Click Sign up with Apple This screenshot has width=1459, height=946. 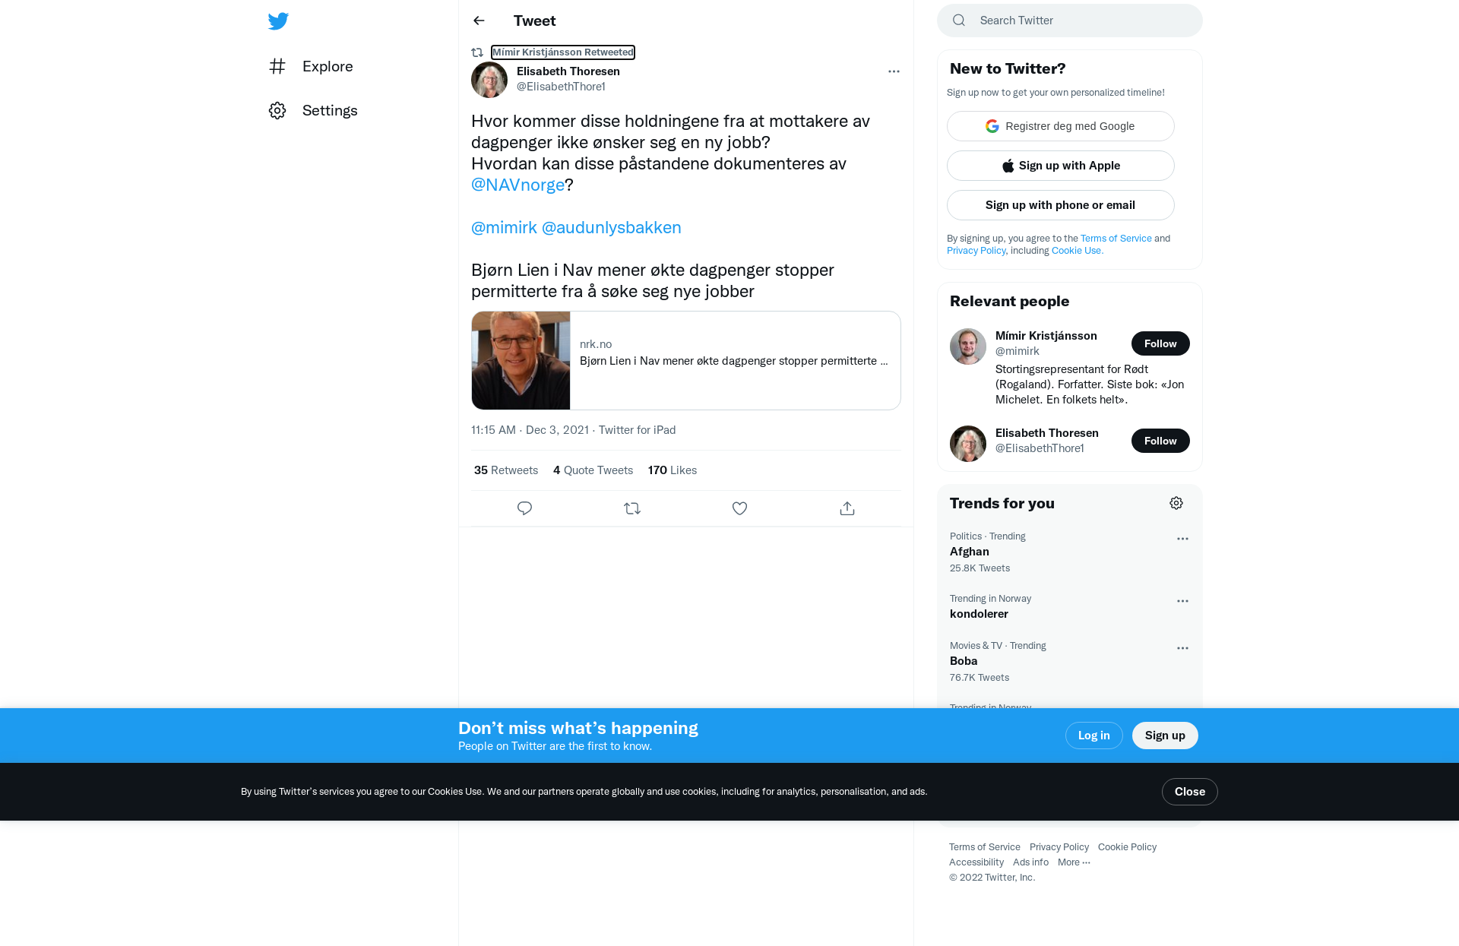(1060, 166)
